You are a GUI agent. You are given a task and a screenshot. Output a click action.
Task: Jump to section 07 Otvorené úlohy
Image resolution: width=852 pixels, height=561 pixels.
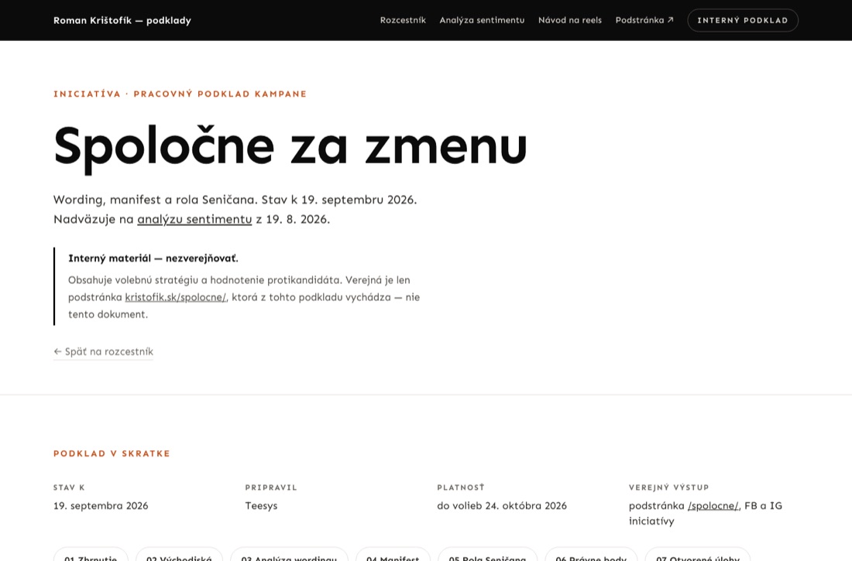point(698,555)
